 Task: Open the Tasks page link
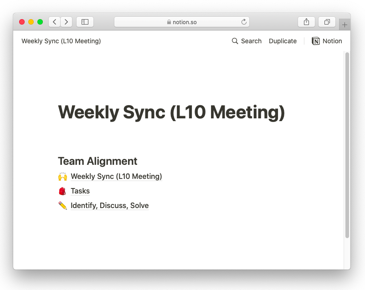click(x=80, y=191)
